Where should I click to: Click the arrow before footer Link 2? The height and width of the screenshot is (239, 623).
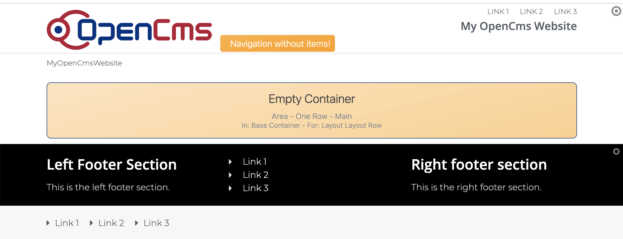[230, 175]
